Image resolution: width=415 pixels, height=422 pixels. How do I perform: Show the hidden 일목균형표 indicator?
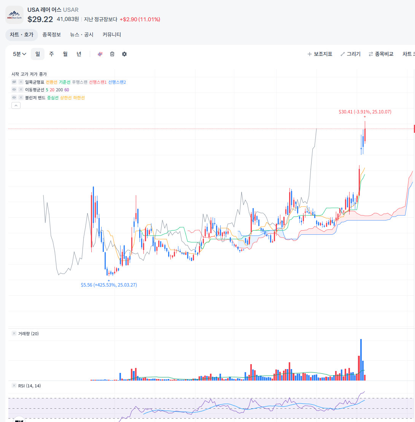tap(14, 82)
